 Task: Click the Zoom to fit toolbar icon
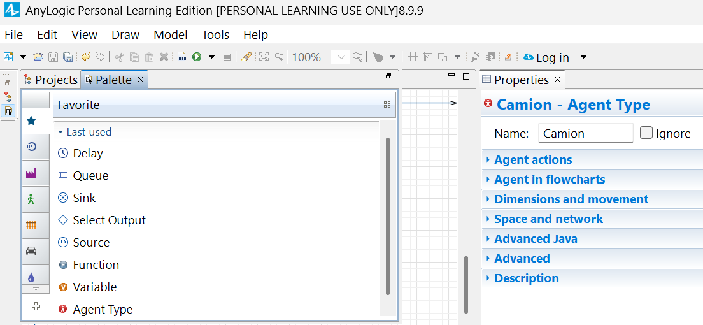point(264,57)
